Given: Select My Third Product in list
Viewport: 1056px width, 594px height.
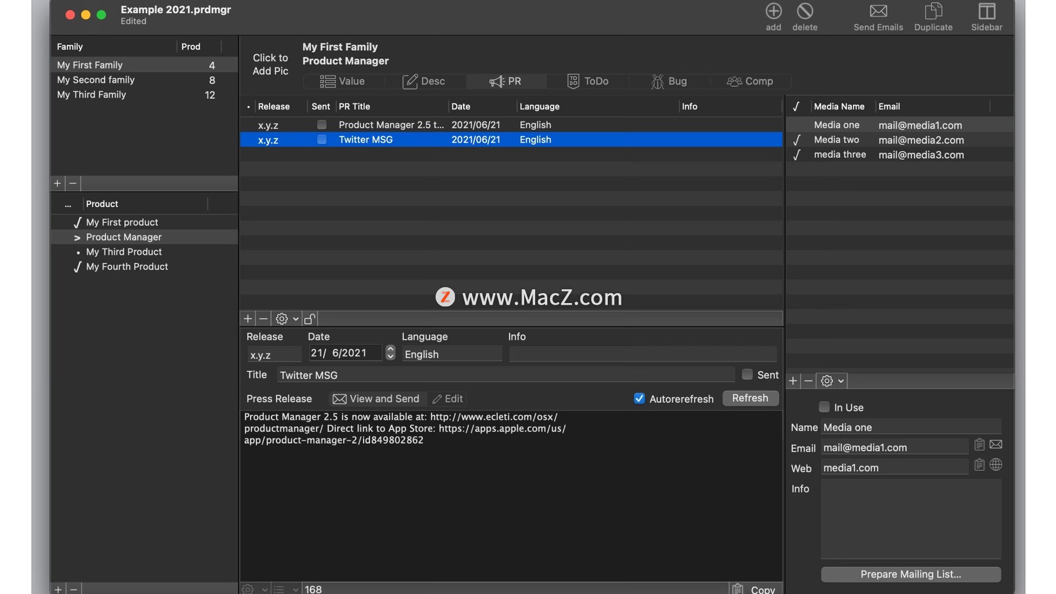Looking at the screenshot, I should point(144,252).
